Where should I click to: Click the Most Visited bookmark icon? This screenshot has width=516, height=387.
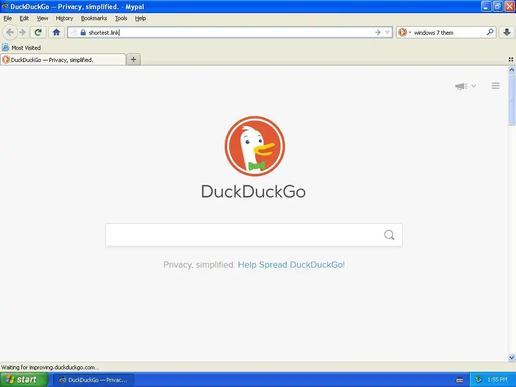pyautogui.click(x=5, y=47)
